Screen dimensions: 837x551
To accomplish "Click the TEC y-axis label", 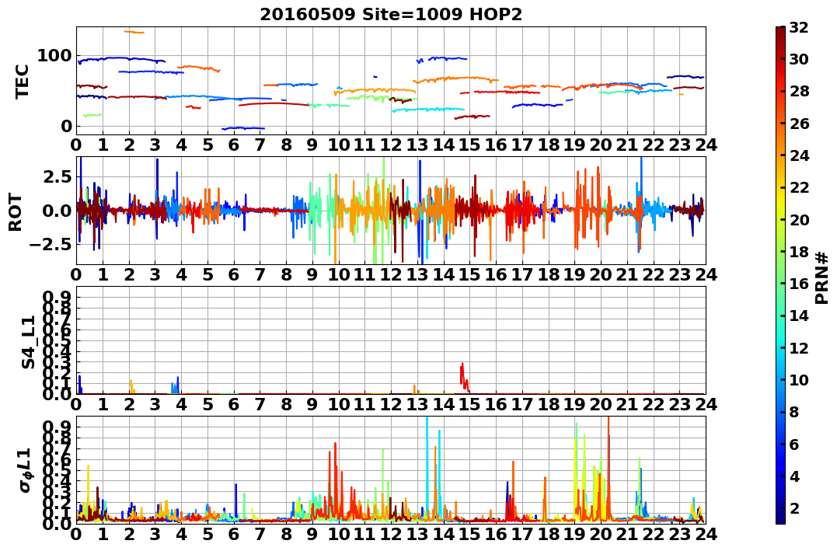I will pyautogui.click(x=22, y=81).
